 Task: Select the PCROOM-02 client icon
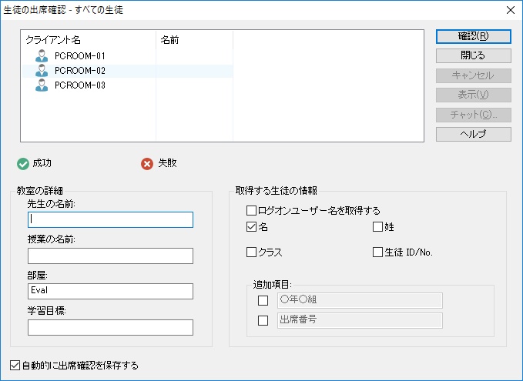42,71
